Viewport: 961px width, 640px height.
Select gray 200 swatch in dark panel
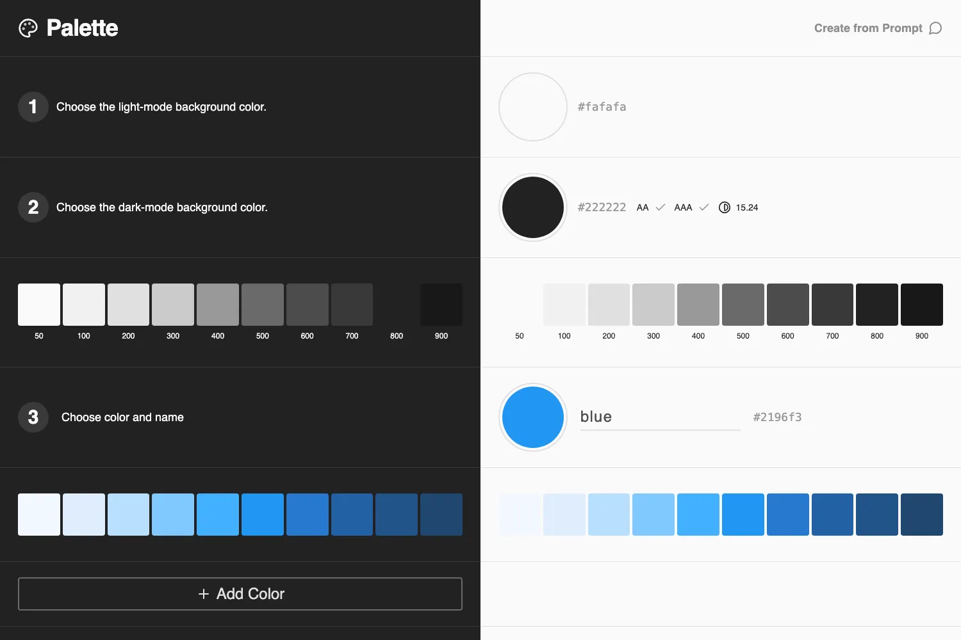tap(129, 305)
